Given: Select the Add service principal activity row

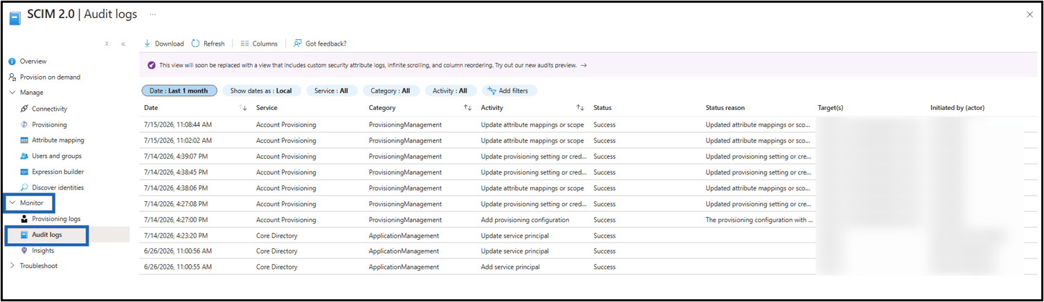Looking at the screenshot, I should [x=510, y=267].
